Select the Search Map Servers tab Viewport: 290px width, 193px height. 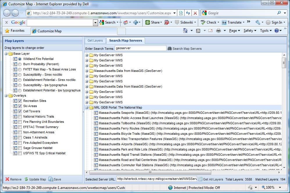click(126, 40)
